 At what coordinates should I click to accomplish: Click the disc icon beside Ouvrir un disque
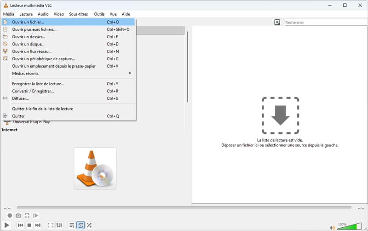(5, 44)
